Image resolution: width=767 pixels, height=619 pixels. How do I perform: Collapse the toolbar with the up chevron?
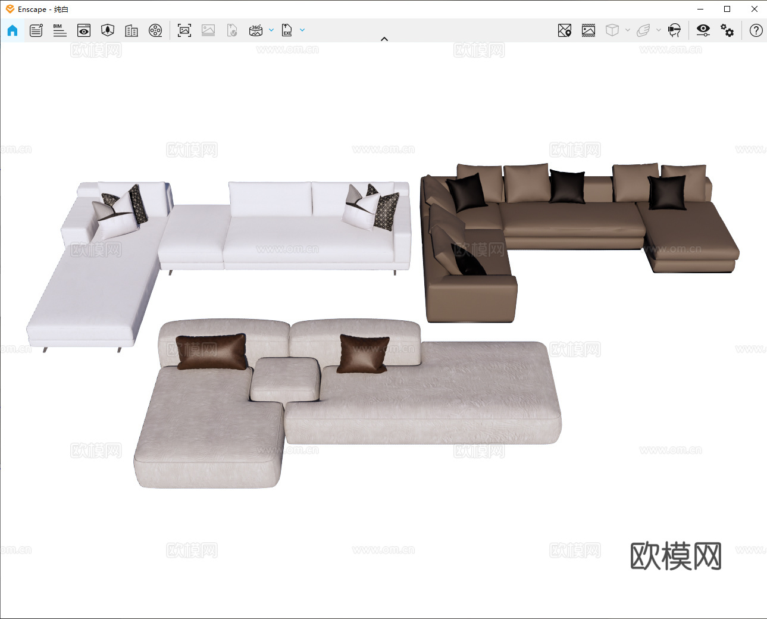click(x=384, y=39)
